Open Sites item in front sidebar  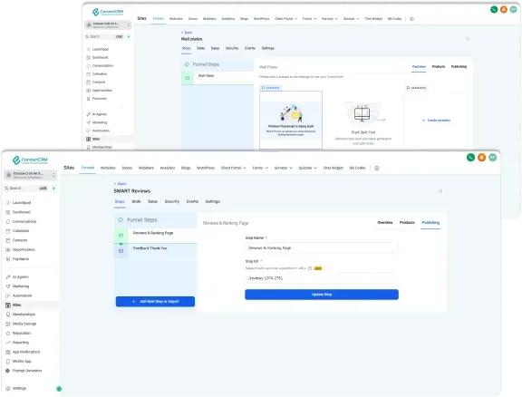[x=31, y=305]
